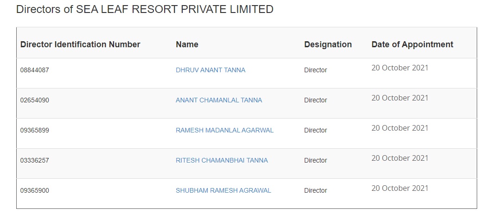Open the RITESH CHAMANBHAI TANNA link
The width and height of the screenshot is (486, 220).
click(x=222, y=161)
